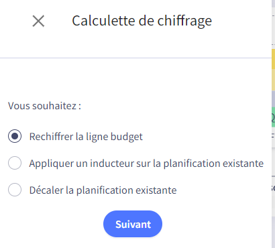Click the grey-purple cell at the right edge
This screenshot has height=248, width=275.
273,99
